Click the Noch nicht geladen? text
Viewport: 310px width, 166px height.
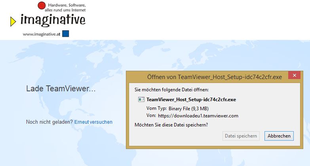[49, 122]
